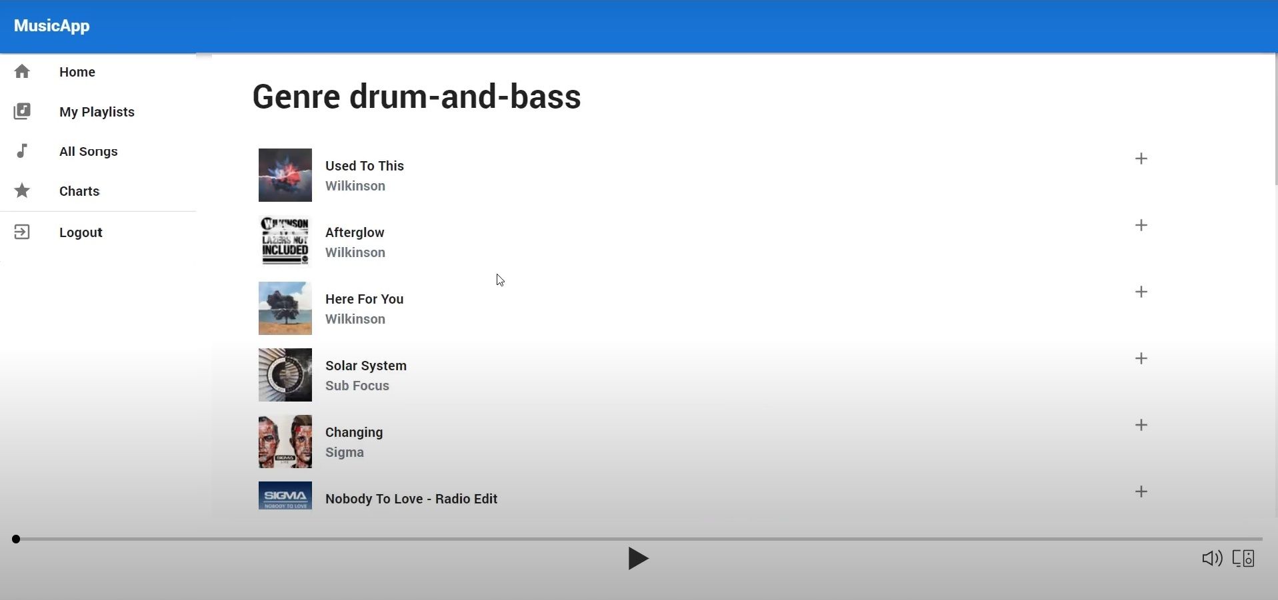Select the Used To This album thumbnail
Image resolution: width=1278 pixels, height=600 pixels.
click(285, 175)
